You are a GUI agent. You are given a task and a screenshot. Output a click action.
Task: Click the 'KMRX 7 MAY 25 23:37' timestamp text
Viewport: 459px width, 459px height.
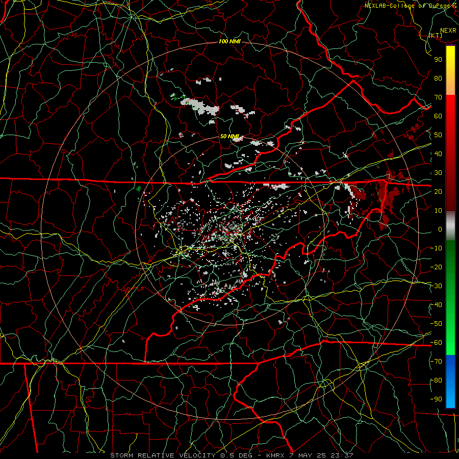pos(310,455)
